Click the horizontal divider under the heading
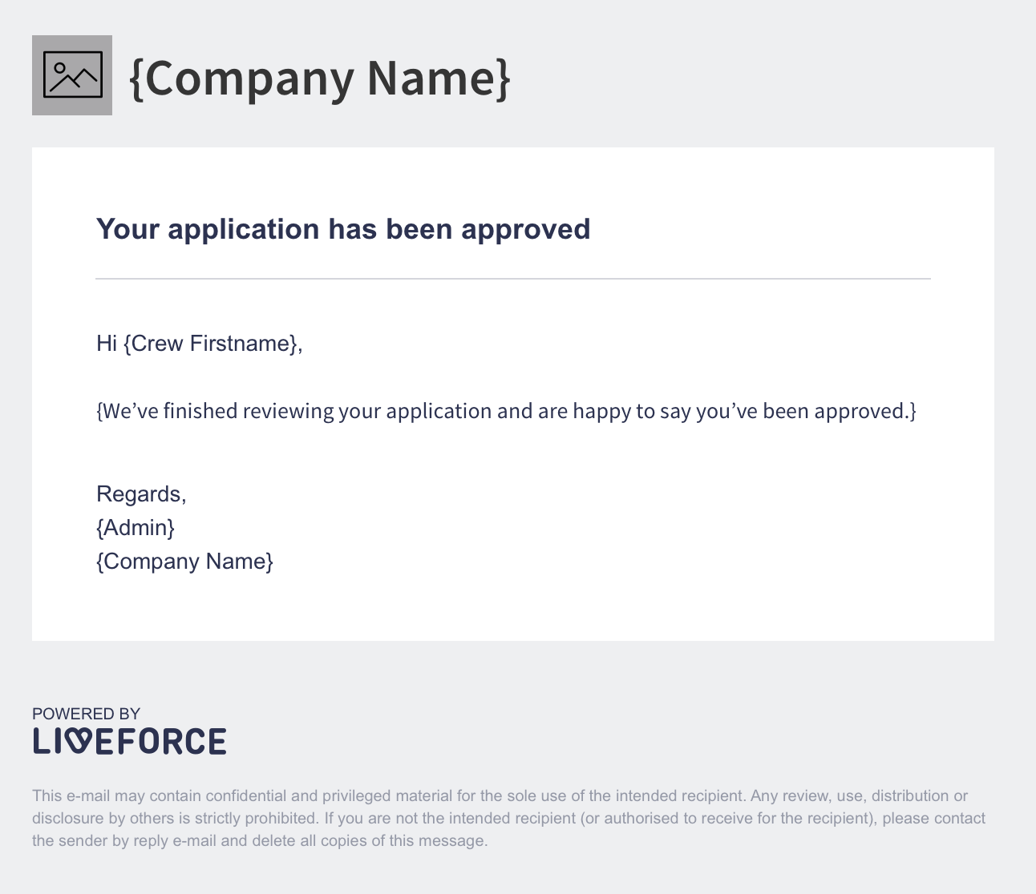Viewport: 1036px width, 894px height. click(513, 279)
